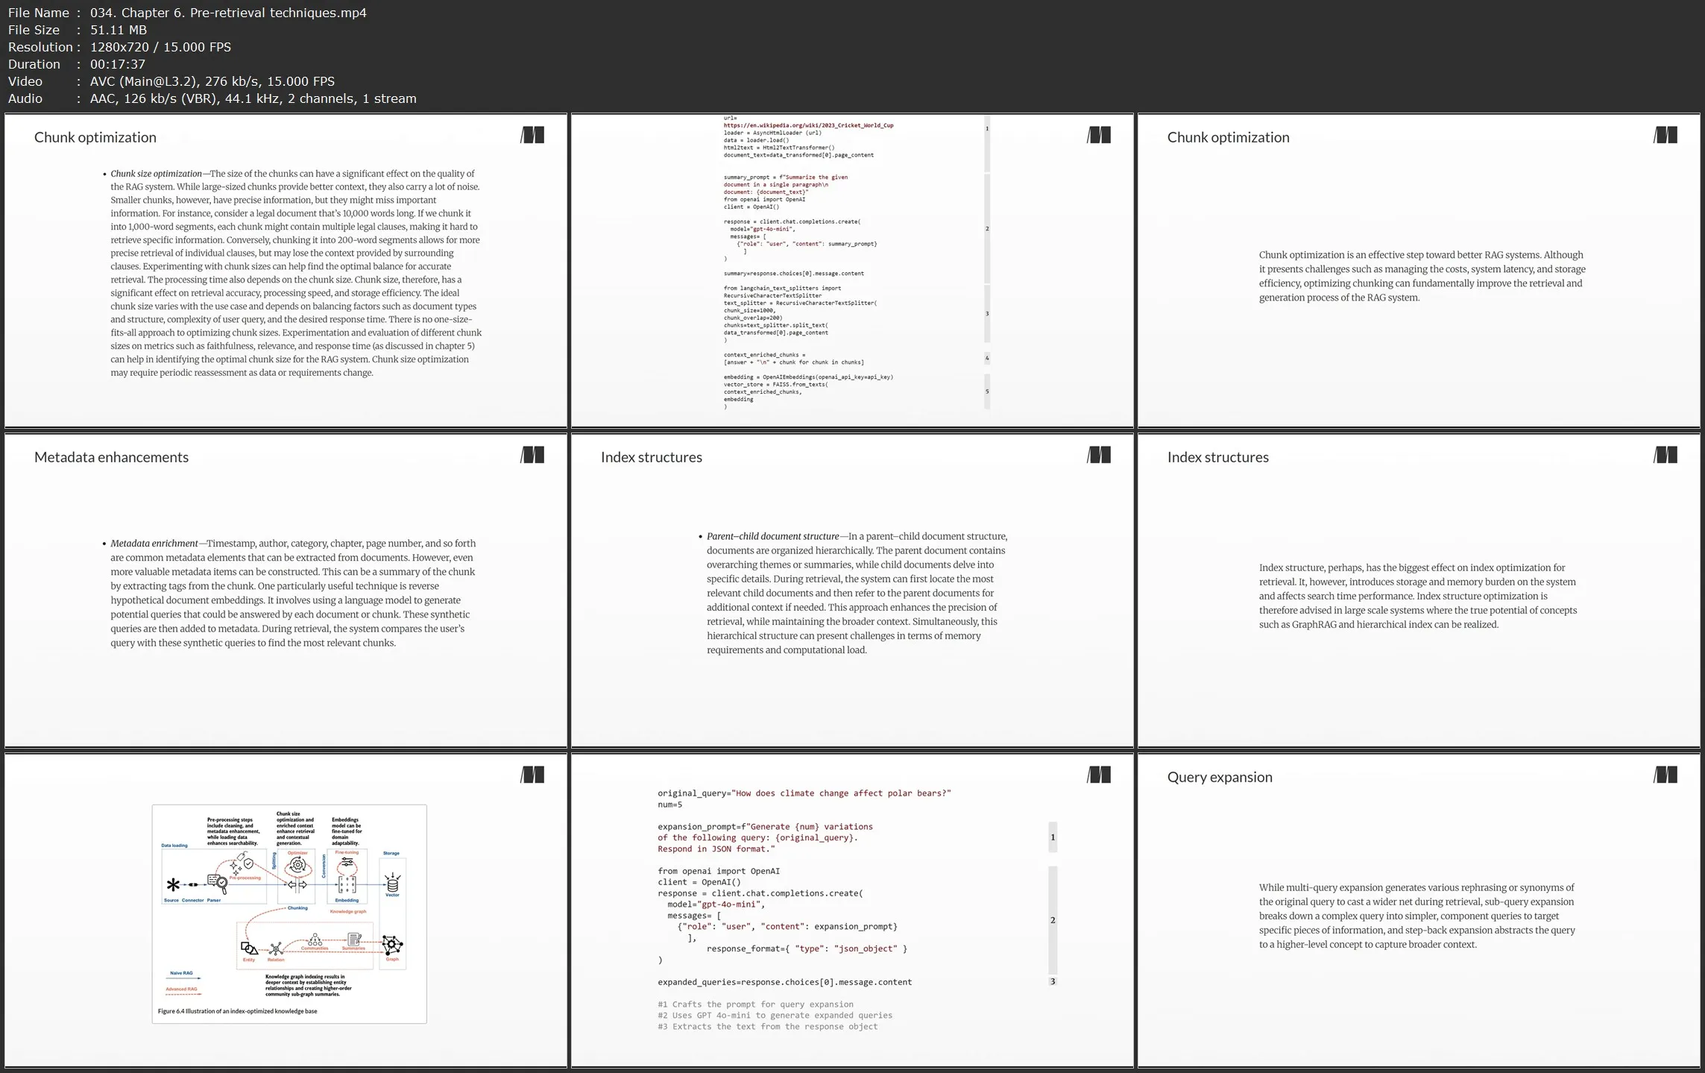
Task: Click the 'Metadata enrichment' italic term
Action: [x=154, y=544]
